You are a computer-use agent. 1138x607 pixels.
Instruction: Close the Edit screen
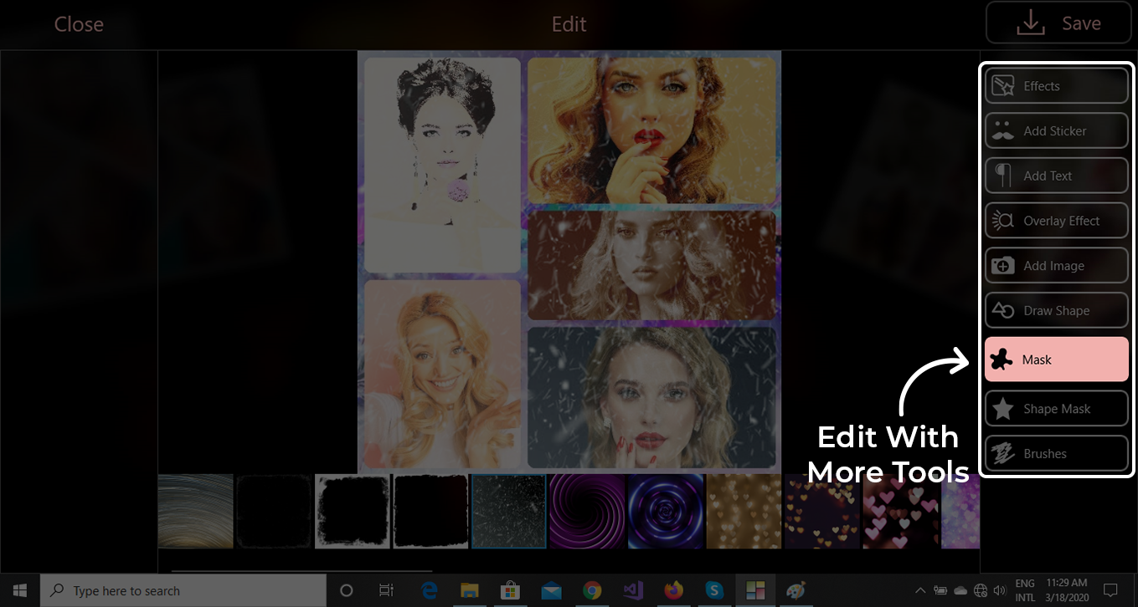[x=79, y=24]
